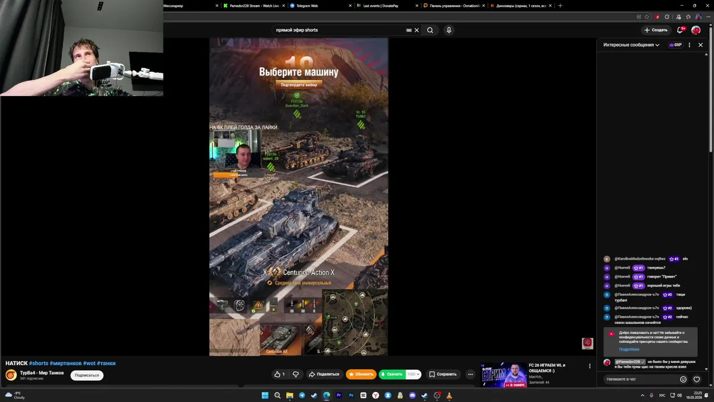Bookmark page with browser star icon
The height and width of the screenshot is (402, 714).
pos(648,17)
